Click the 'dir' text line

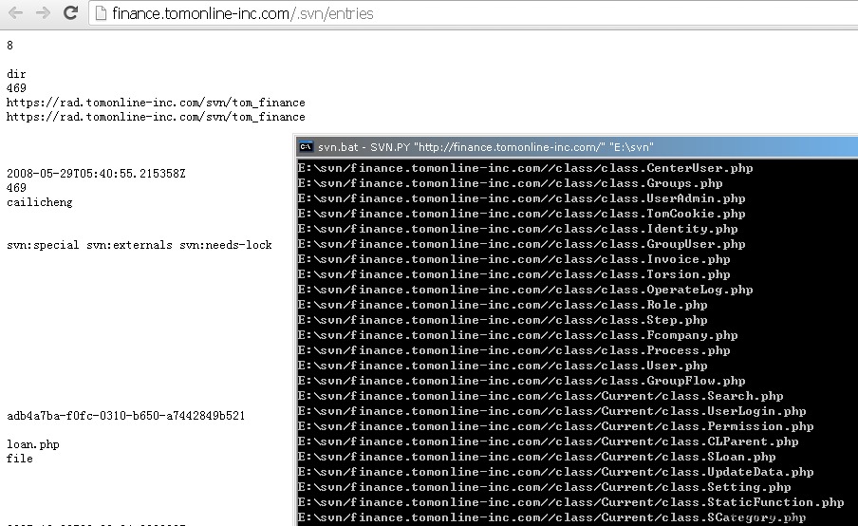(x=16, y=74)
